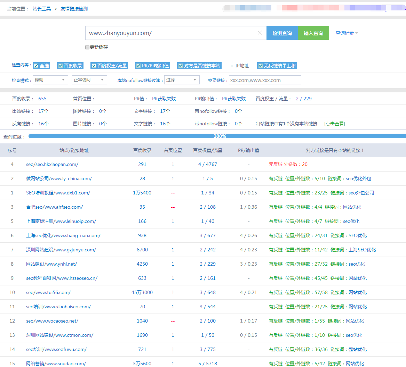This screenshot has width=406, height=367.
Task: Click the green 输入查询 button
Action: pyautogui.click(x=313, y=33)
